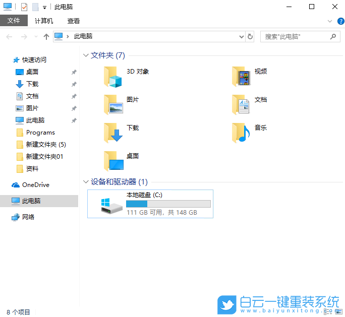
Task: Unpin 此电脑 via its pin icon in quick access
Action: pos(74,120)
